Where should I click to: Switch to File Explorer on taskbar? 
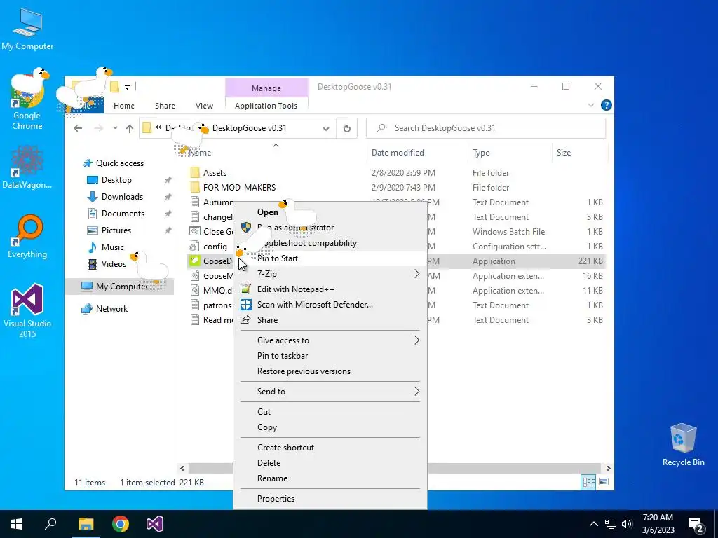(86, 524)
